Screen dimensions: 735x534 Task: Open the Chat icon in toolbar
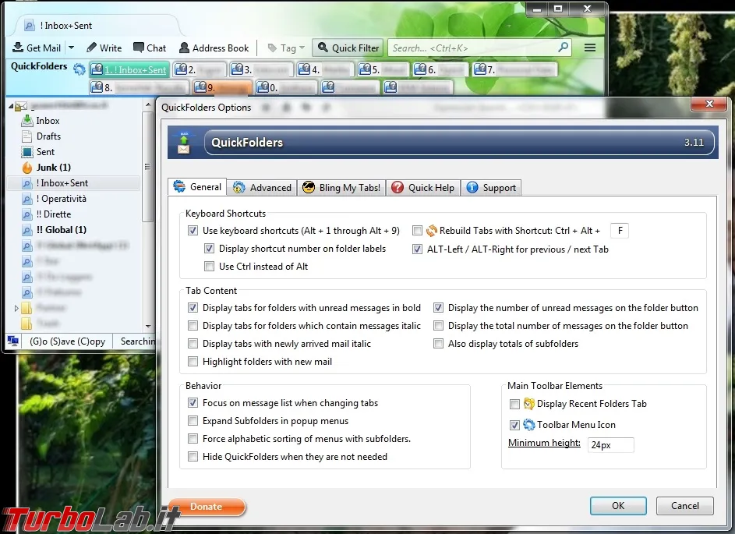(x=138, y=48)
